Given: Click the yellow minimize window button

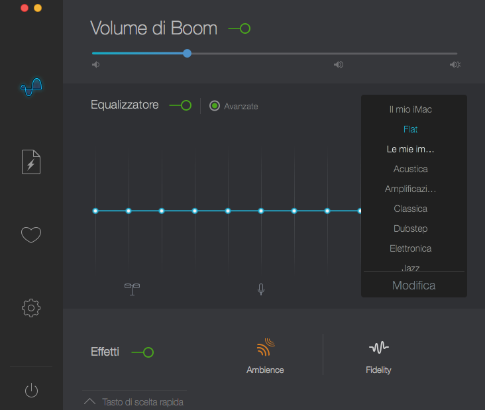Looking at the screenshot, I should pyautogui.click(x=38, y=8).
